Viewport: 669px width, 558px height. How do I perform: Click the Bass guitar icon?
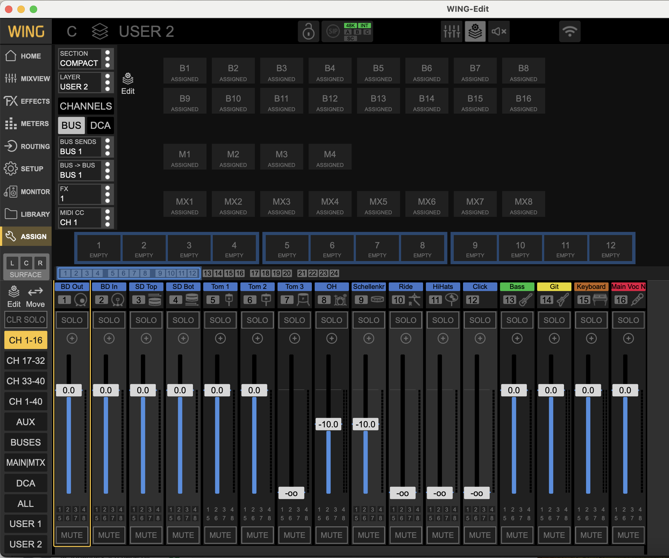pyautogui.click(x=526, y=300)
